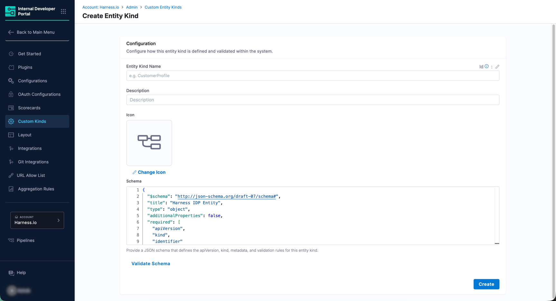
Task: Click the Plugins sidebar icon
Action: click(11, 67)
